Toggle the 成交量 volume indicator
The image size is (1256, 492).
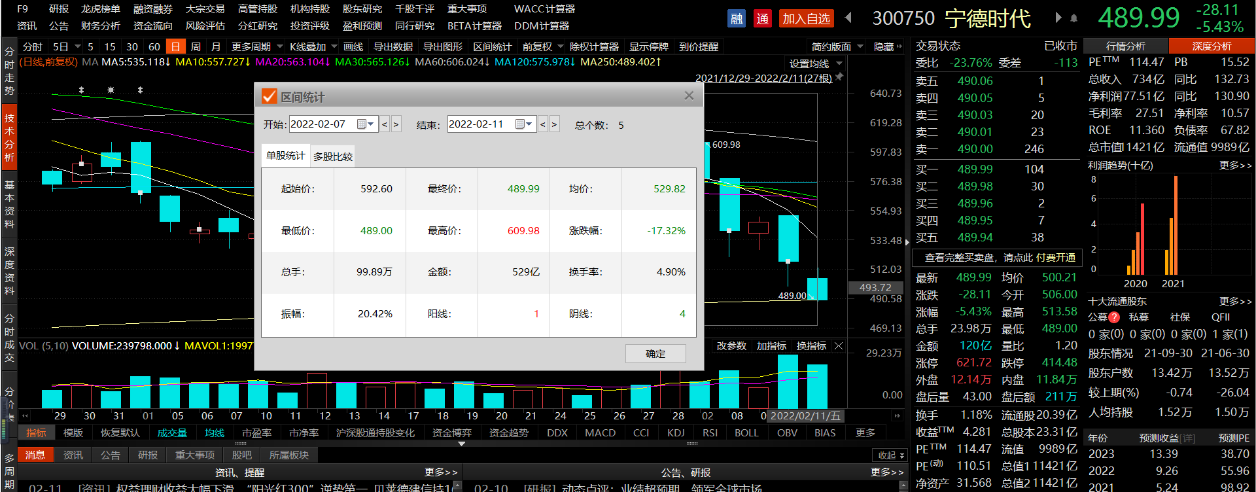(172, 432)
